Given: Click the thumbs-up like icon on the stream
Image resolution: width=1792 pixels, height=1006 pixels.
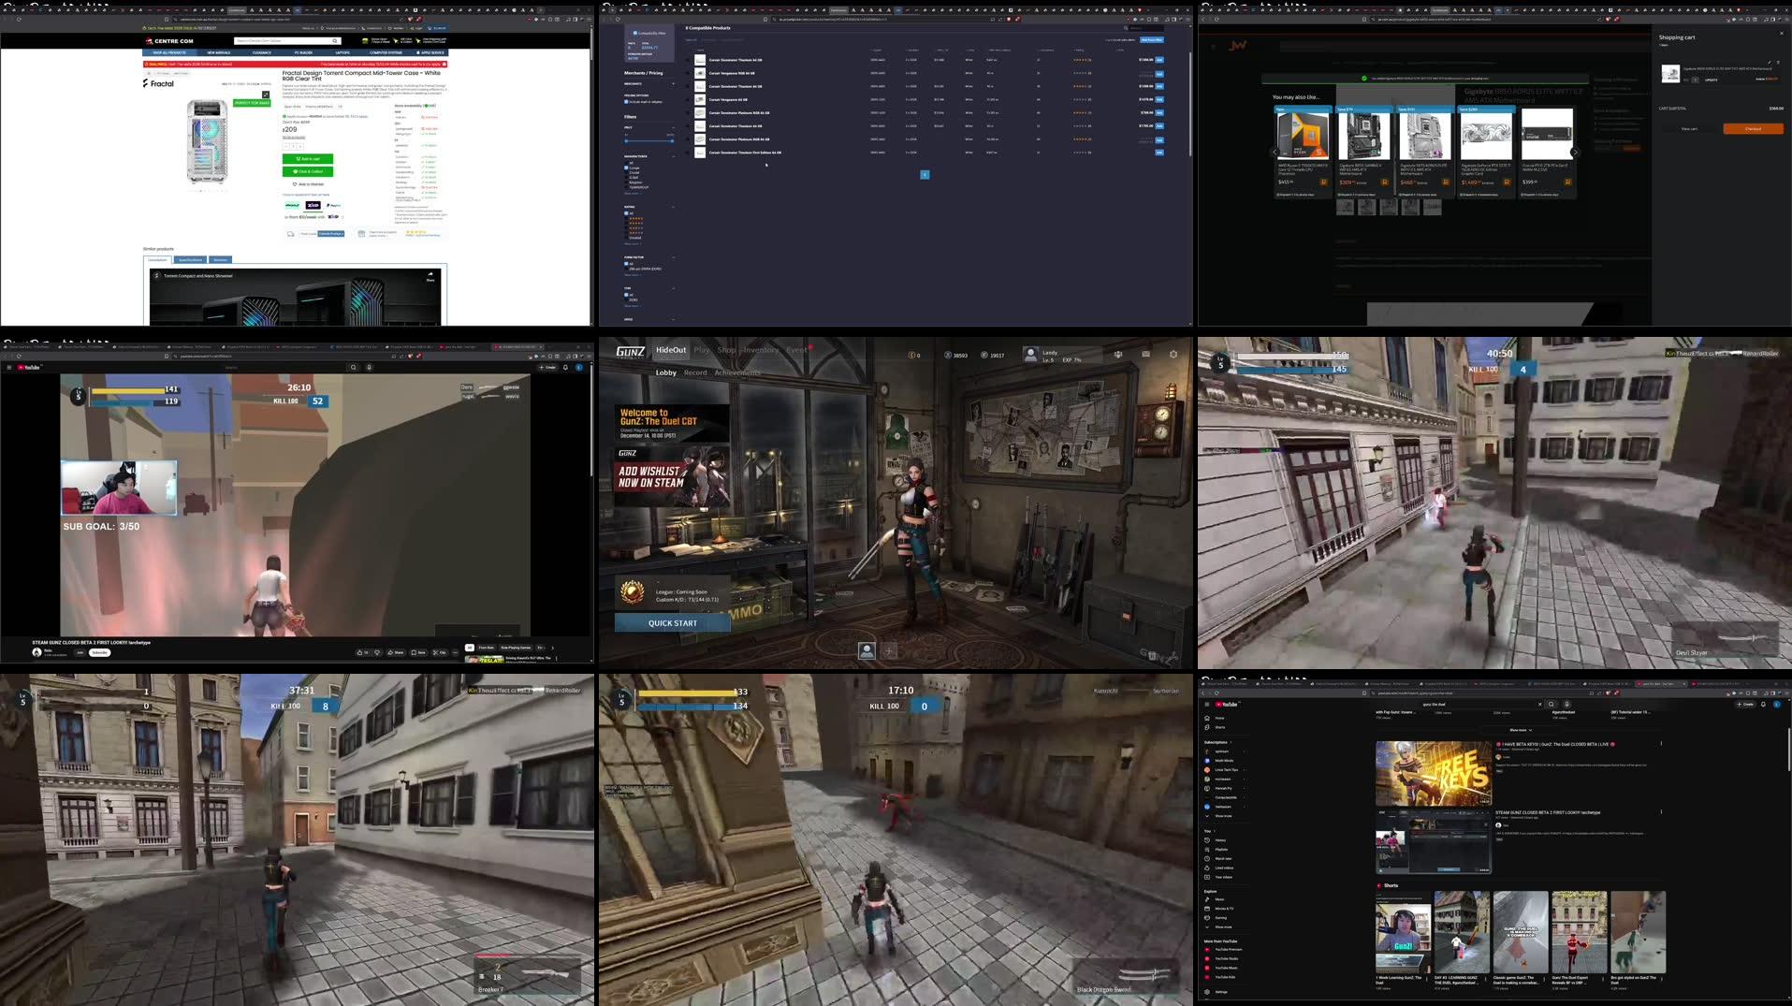Looking at the screenshot, I should [360, 652].
